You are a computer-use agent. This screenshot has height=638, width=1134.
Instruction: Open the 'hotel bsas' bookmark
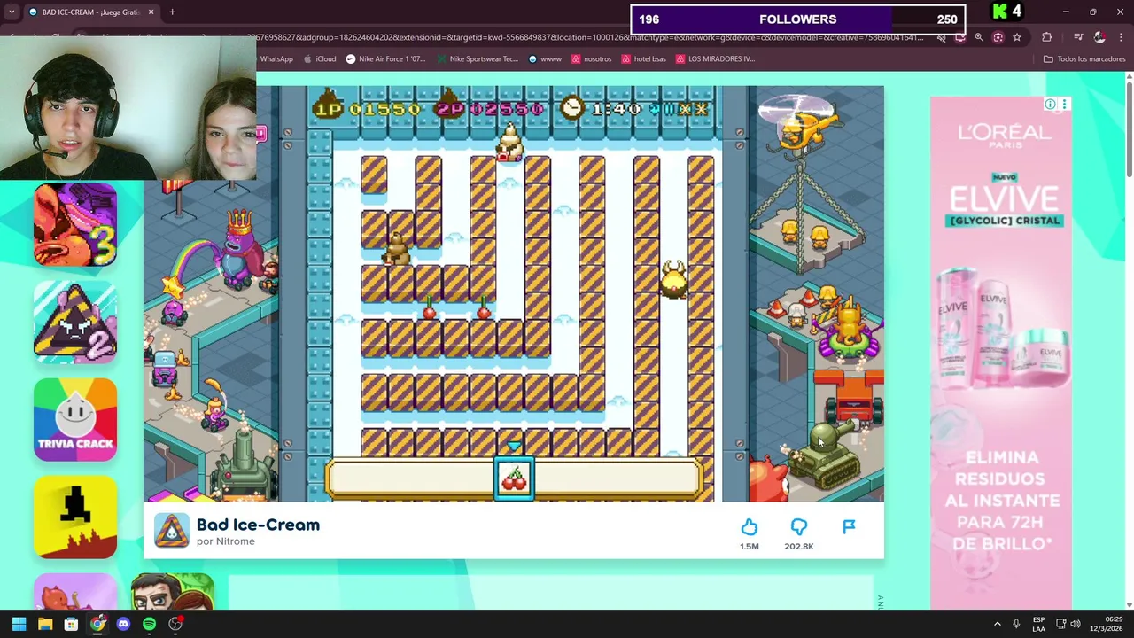644,59
